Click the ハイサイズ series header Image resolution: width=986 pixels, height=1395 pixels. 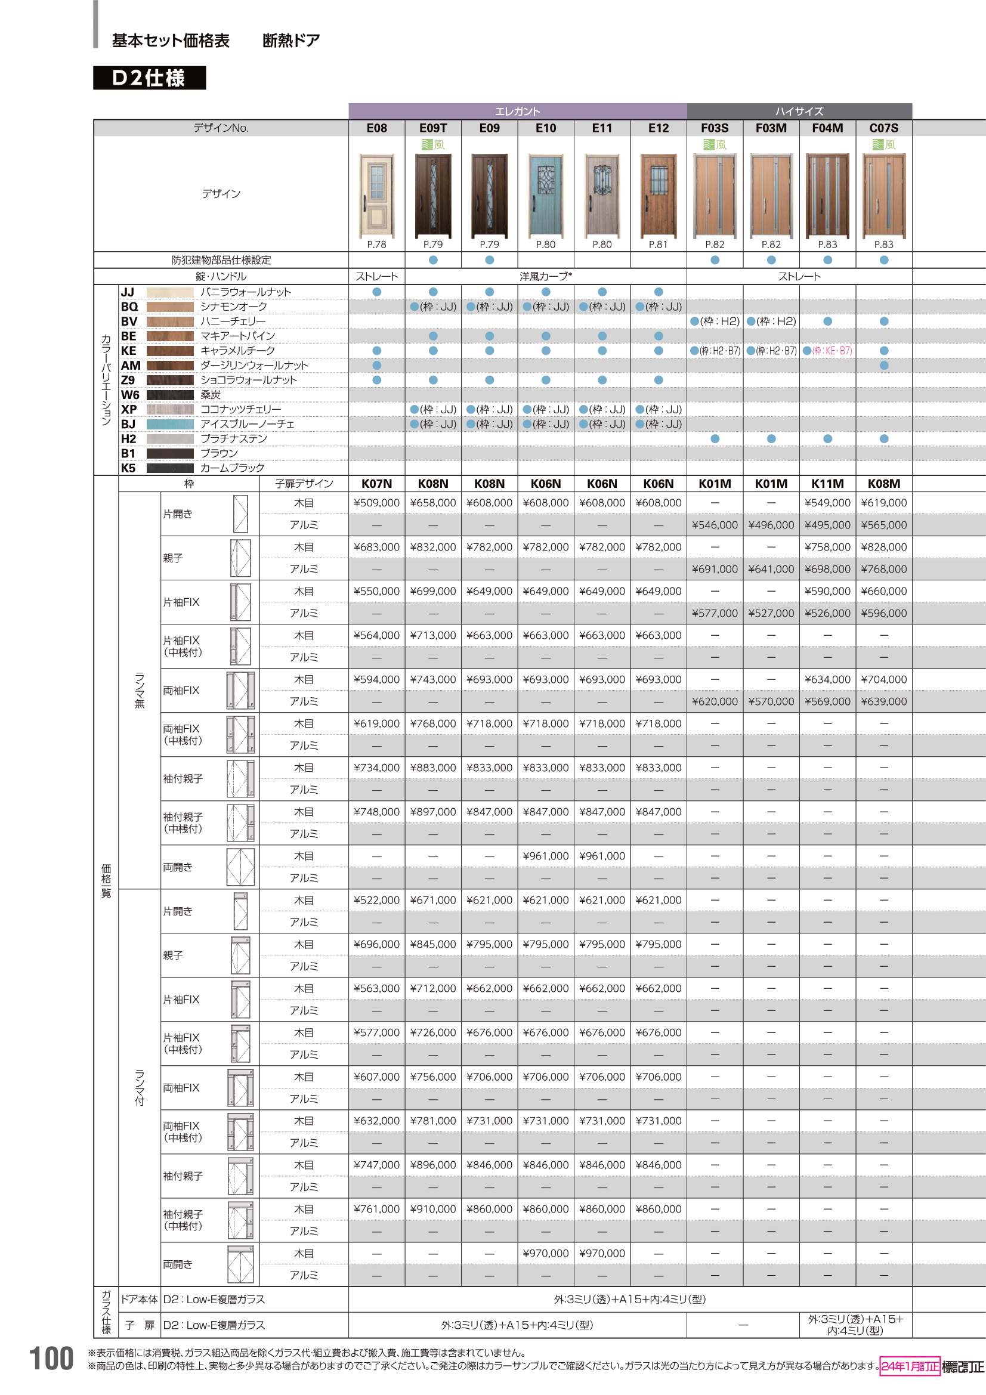(x=799, y=111)
